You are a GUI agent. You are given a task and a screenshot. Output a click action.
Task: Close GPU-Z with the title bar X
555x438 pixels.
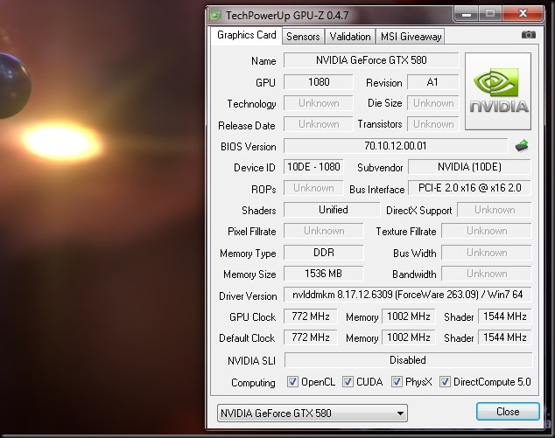[x=523, y=14]
